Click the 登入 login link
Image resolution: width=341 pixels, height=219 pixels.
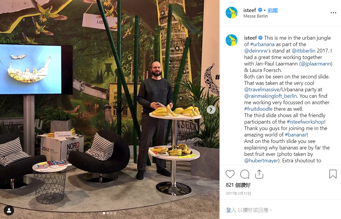point(231,210)
